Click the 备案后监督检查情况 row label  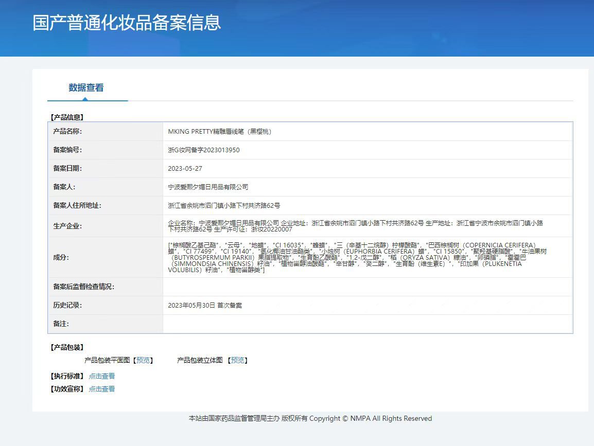pyautogui.click(x=84, y=287)
